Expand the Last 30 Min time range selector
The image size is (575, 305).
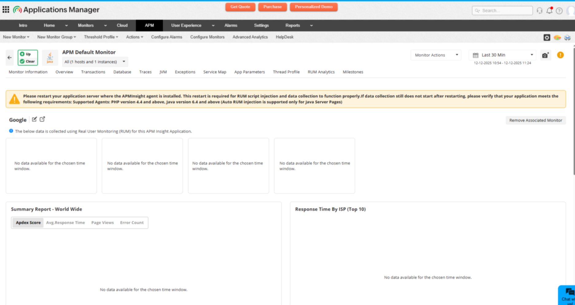click(502, 55)
